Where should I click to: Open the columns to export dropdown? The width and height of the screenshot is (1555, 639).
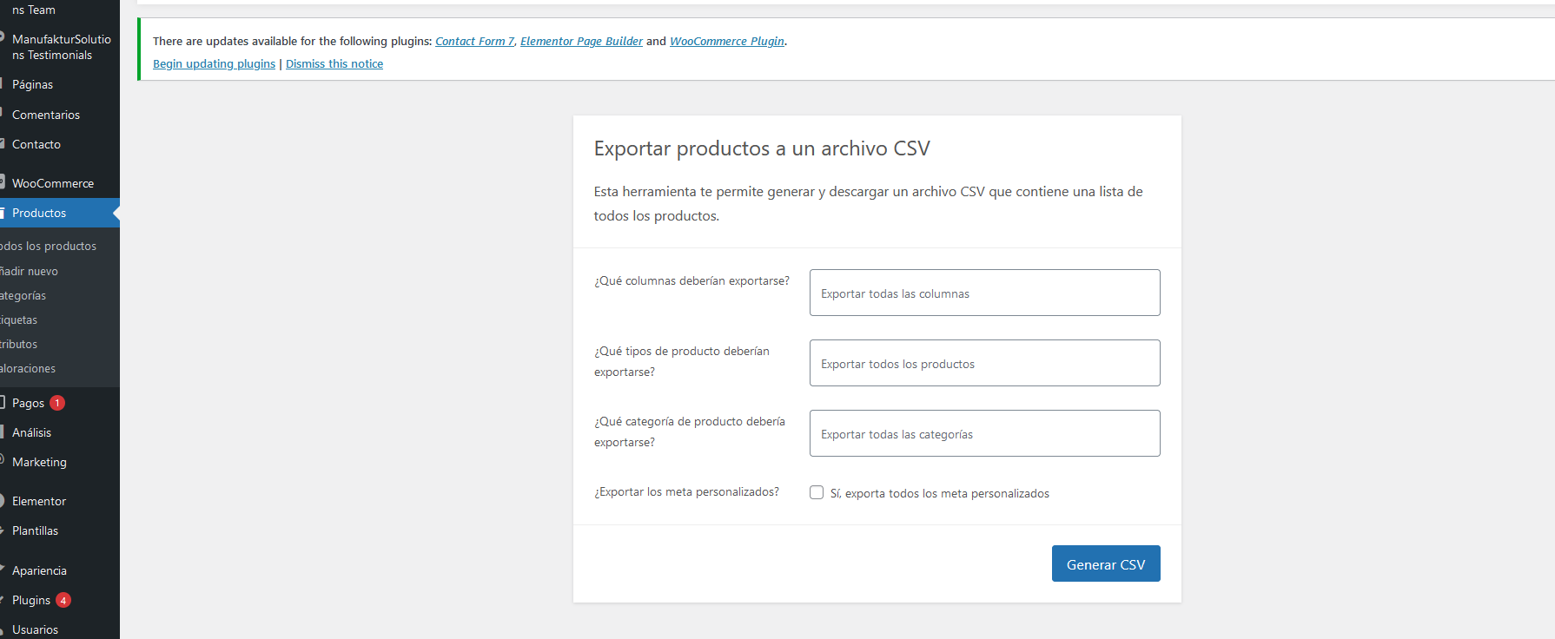point(984,293)
